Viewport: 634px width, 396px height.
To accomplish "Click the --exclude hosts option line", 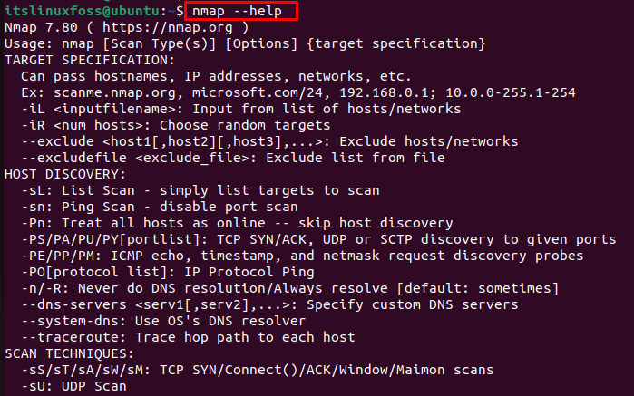I will pos(269,141).
